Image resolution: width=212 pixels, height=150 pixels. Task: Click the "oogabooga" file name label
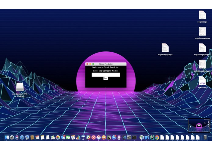(202, 22)
